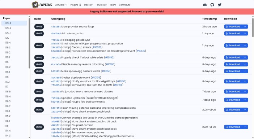Open pull request #10194 link
Image resolution: width=254 pixels, height=139 pixels.
coord(118,85)
